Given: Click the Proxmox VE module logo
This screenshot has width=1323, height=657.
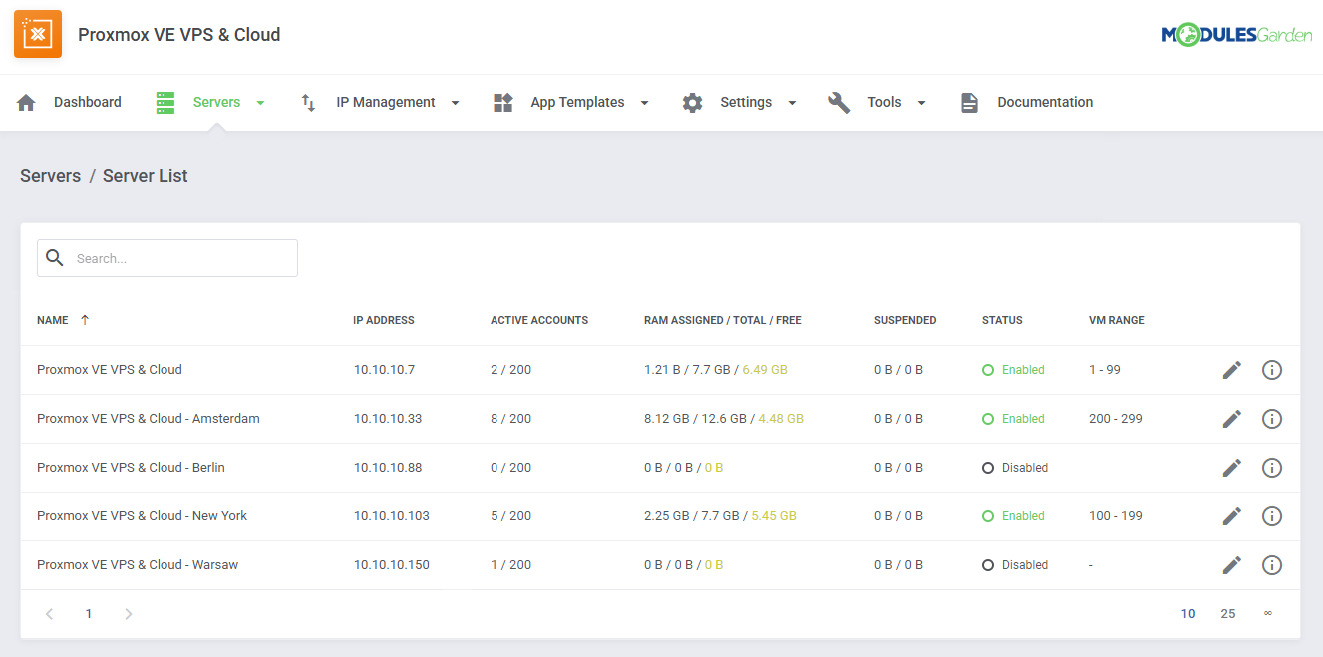Looking at the screenshot, I should 37,33.
